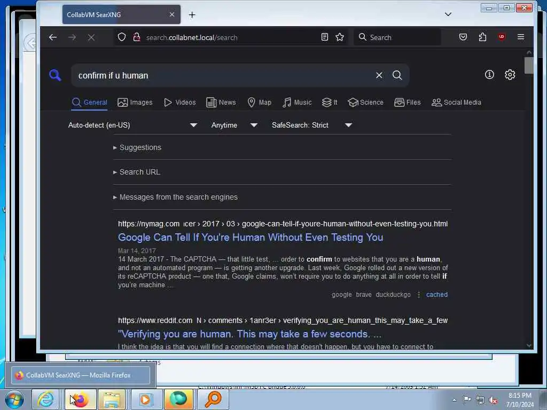Switch to the Music tab
Viewport: 547px width, 410px height.
297,102
